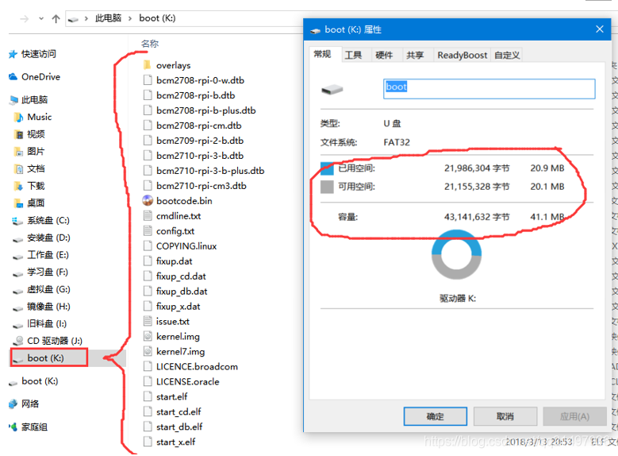Select 快速访问 star icon in sidebar
The image size is (618, 456).
tap(13, 54)
